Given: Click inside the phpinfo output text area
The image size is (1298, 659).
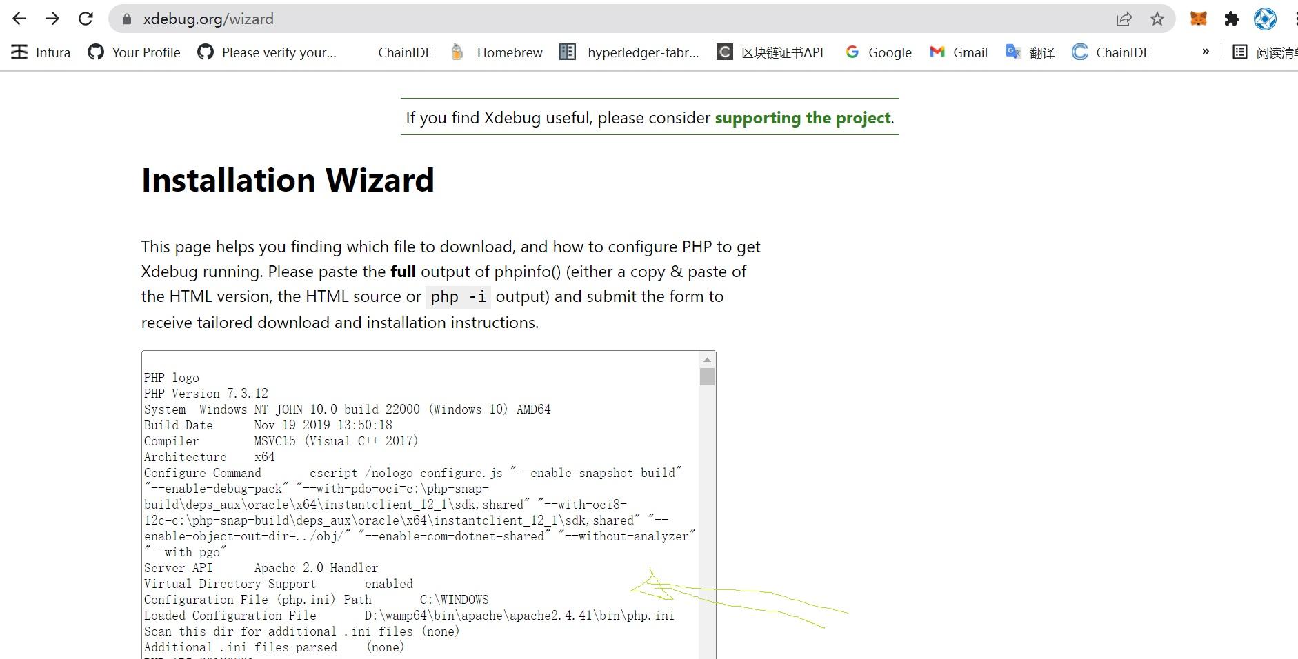Looking at the screenshot, I should [x=414, y=483].
